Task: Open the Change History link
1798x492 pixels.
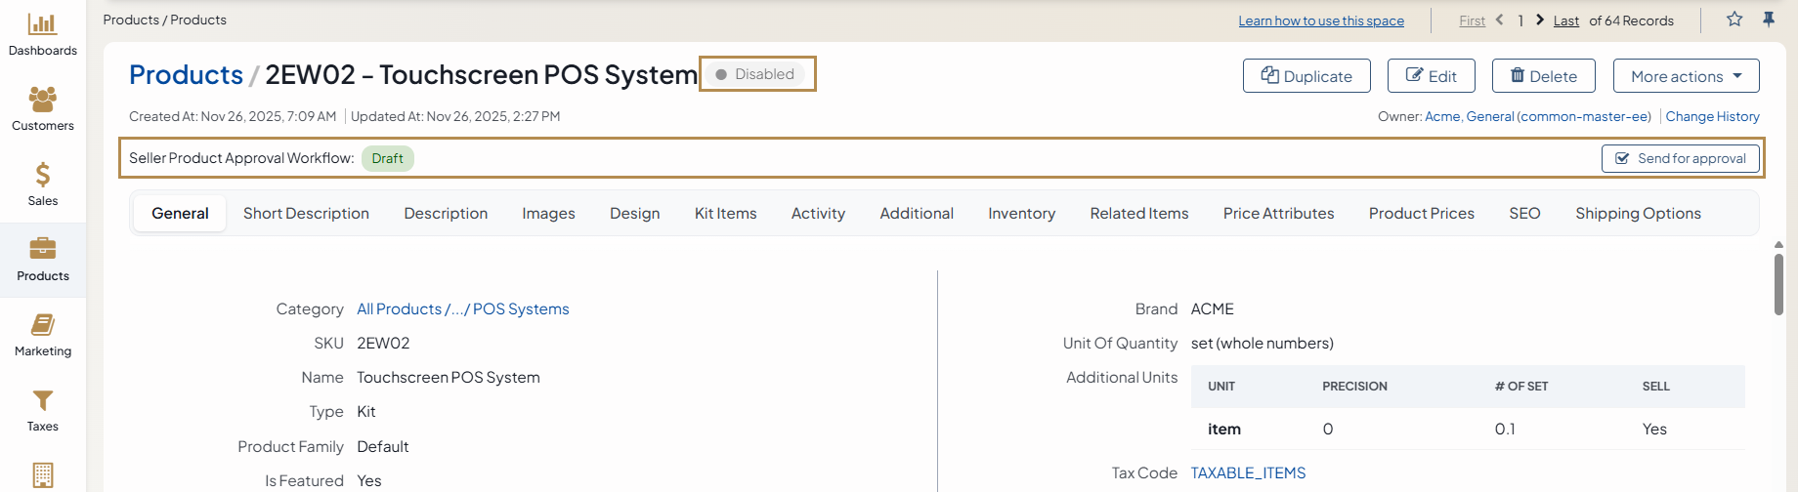Action: click(1712, 116)
